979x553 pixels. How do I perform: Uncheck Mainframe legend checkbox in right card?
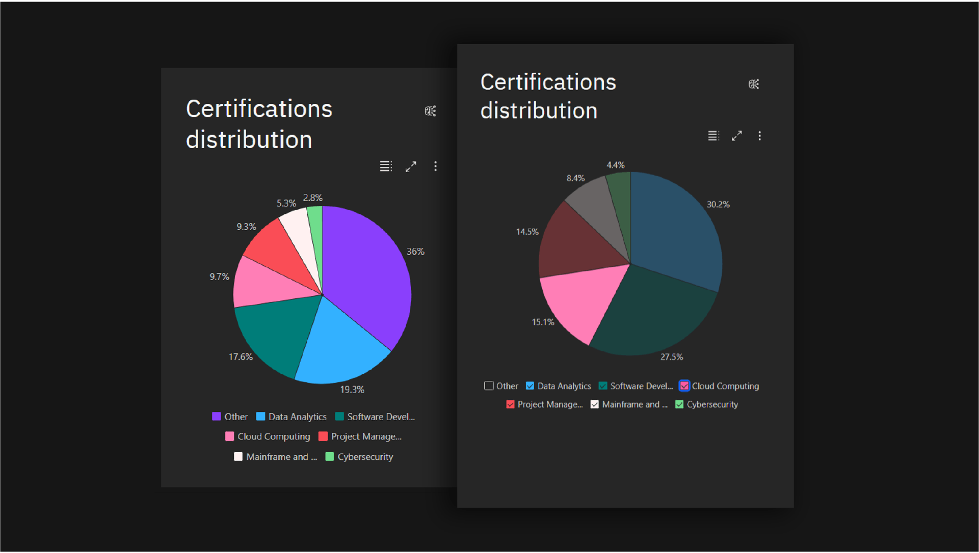point(595,404)
